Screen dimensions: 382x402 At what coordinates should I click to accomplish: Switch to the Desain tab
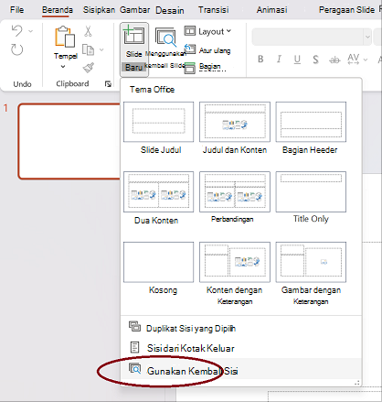(170, 10)
